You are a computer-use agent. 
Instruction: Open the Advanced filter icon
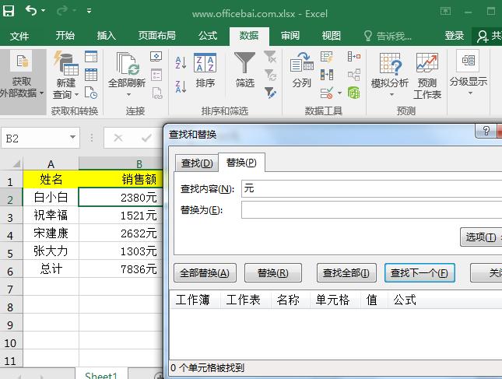(270, 93)
